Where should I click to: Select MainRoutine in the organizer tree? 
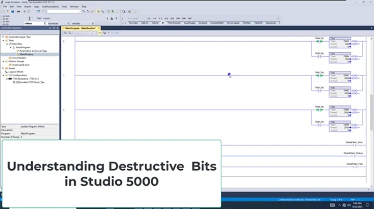pyautogui.click(x=26, y=54)
